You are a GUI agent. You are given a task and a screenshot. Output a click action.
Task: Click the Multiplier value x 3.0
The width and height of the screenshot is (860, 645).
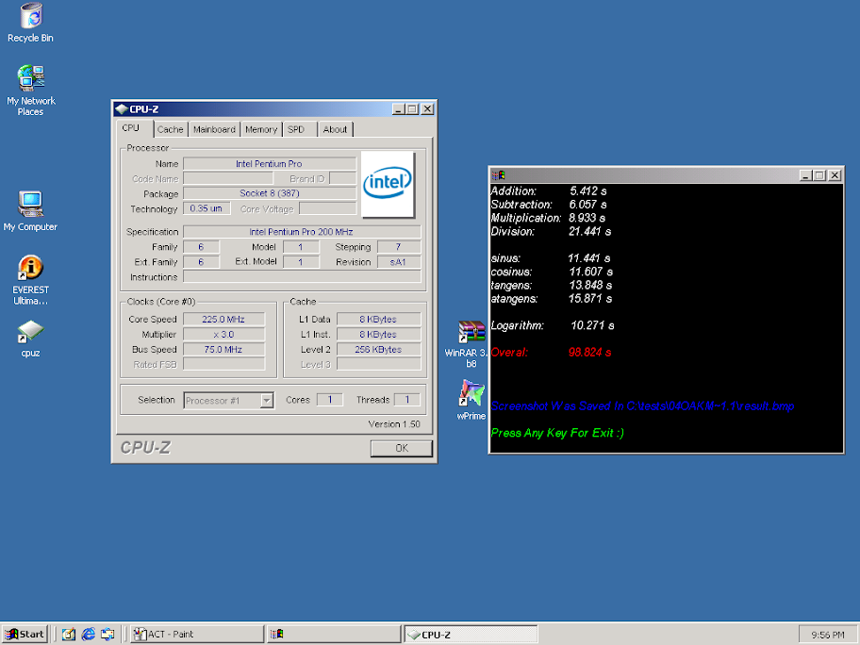223,335
